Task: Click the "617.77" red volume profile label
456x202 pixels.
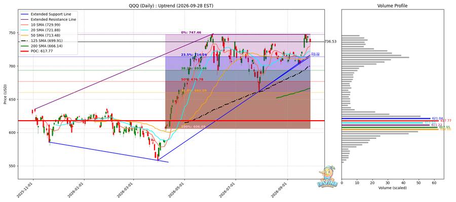Action: tap(446, 121)
